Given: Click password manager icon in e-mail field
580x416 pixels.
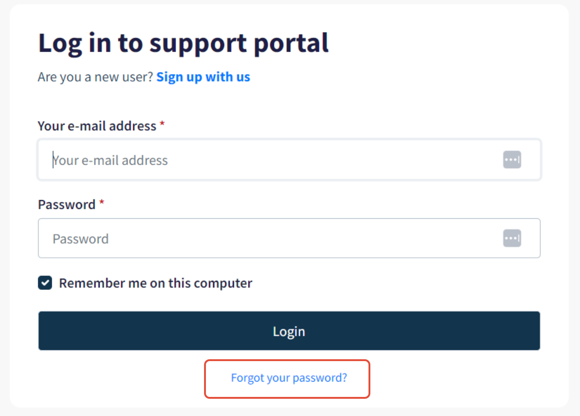Looking at the screenshot, I should coord(512,160).
